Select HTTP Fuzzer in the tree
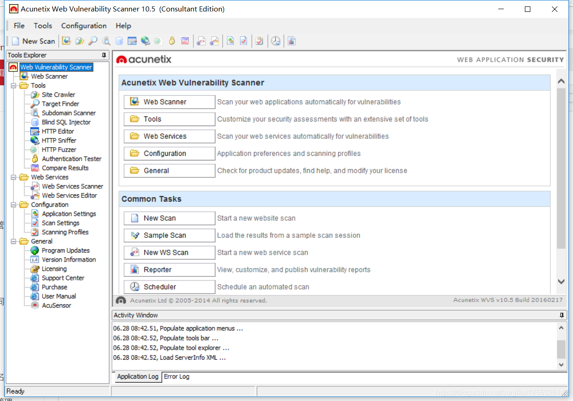The width and height of the screenshot is (573, 401). pyautogui.click(x=59, y=150)
